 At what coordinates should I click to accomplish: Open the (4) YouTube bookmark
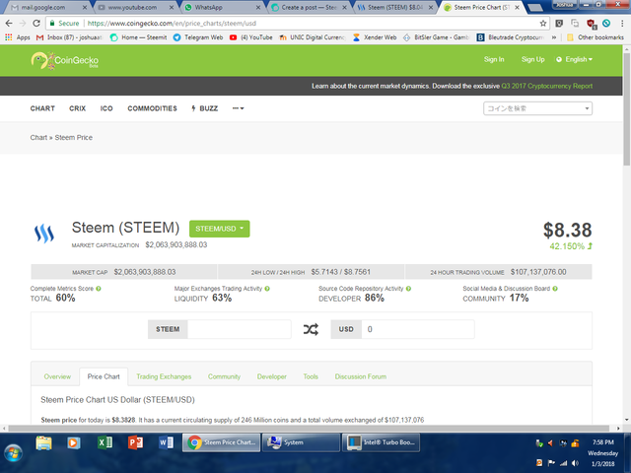pyautogui.click(x=250, y=37)
